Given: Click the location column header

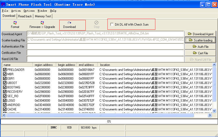Looking at the screenshot, I should click(x=155, y=65).
